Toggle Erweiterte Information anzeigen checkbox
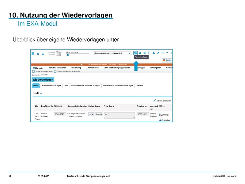 point(55,71)
